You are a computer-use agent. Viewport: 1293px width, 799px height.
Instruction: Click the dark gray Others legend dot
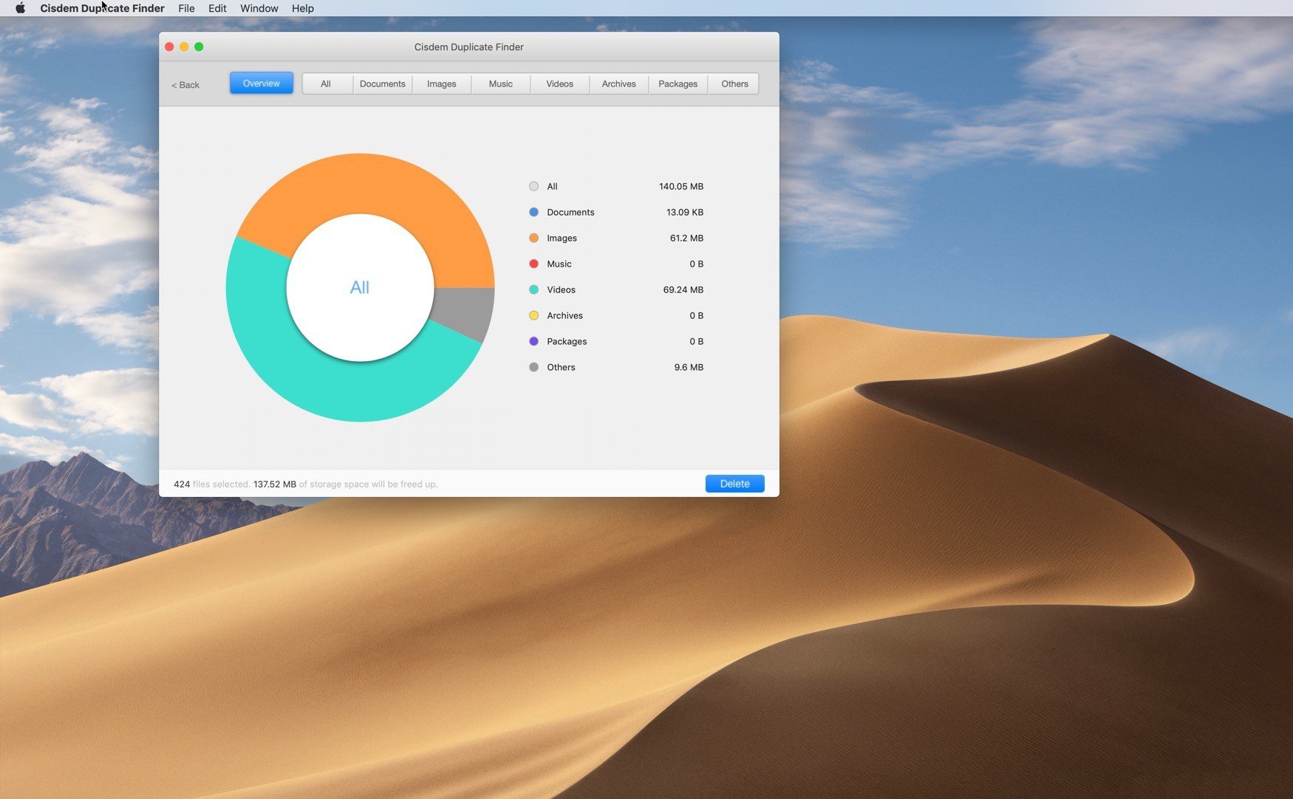tap(533, 367)
